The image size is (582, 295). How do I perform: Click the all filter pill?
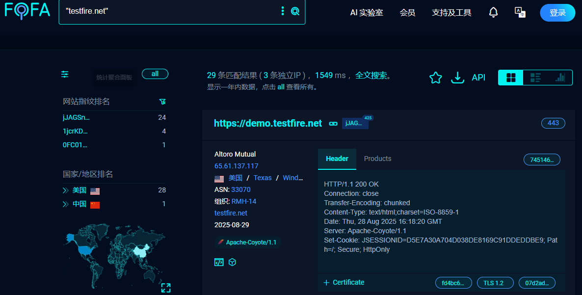(155, 74)
